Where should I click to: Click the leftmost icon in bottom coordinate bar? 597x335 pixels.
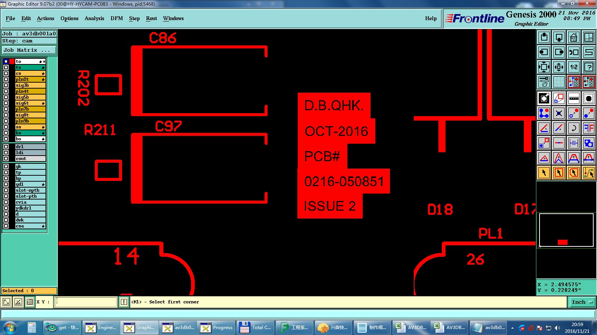coord(6,302)
